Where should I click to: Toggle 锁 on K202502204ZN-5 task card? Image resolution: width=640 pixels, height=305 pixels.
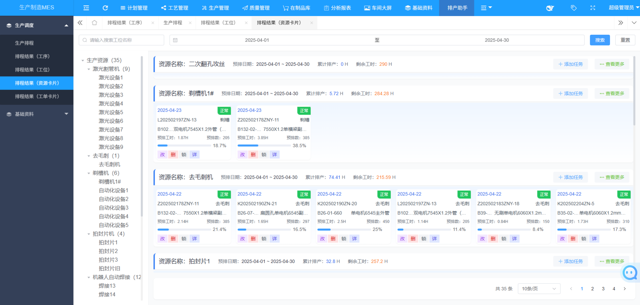click(x=584, y=239)
